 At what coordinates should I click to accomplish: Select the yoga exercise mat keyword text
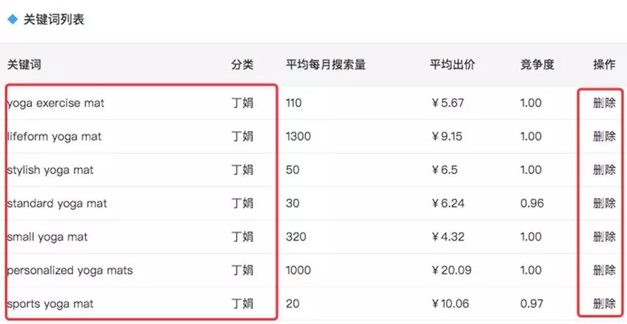(x=56, y=103)
